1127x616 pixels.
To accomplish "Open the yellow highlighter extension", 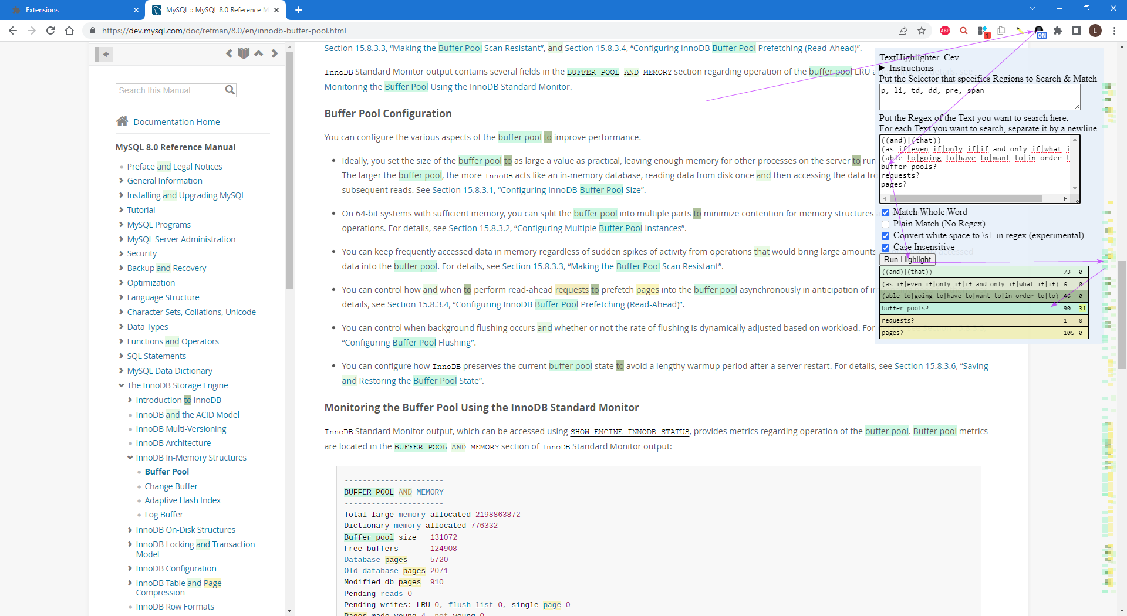I will [1020, 31].
